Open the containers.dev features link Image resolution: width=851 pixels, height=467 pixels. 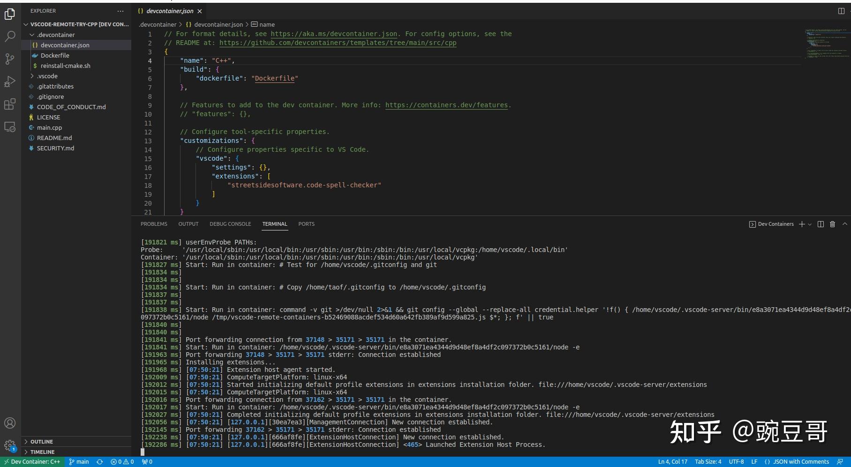[446, 105]
